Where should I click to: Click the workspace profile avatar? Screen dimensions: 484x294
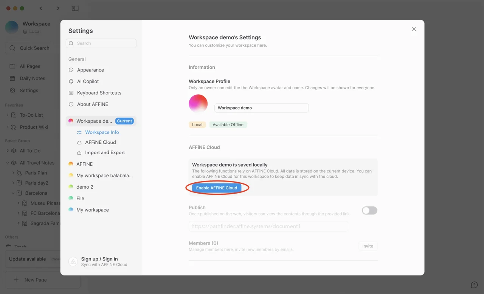198,104
